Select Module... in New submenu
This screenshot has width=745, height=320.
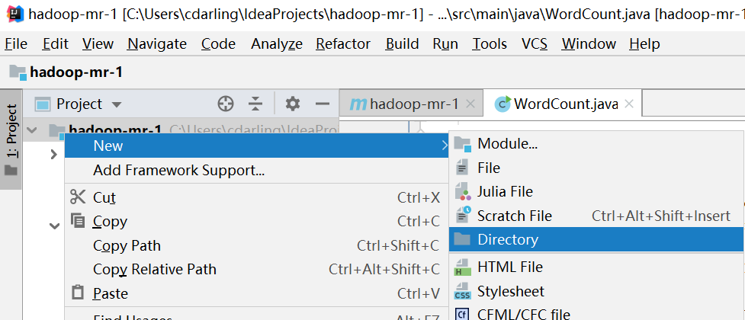(x=597, y=144)
